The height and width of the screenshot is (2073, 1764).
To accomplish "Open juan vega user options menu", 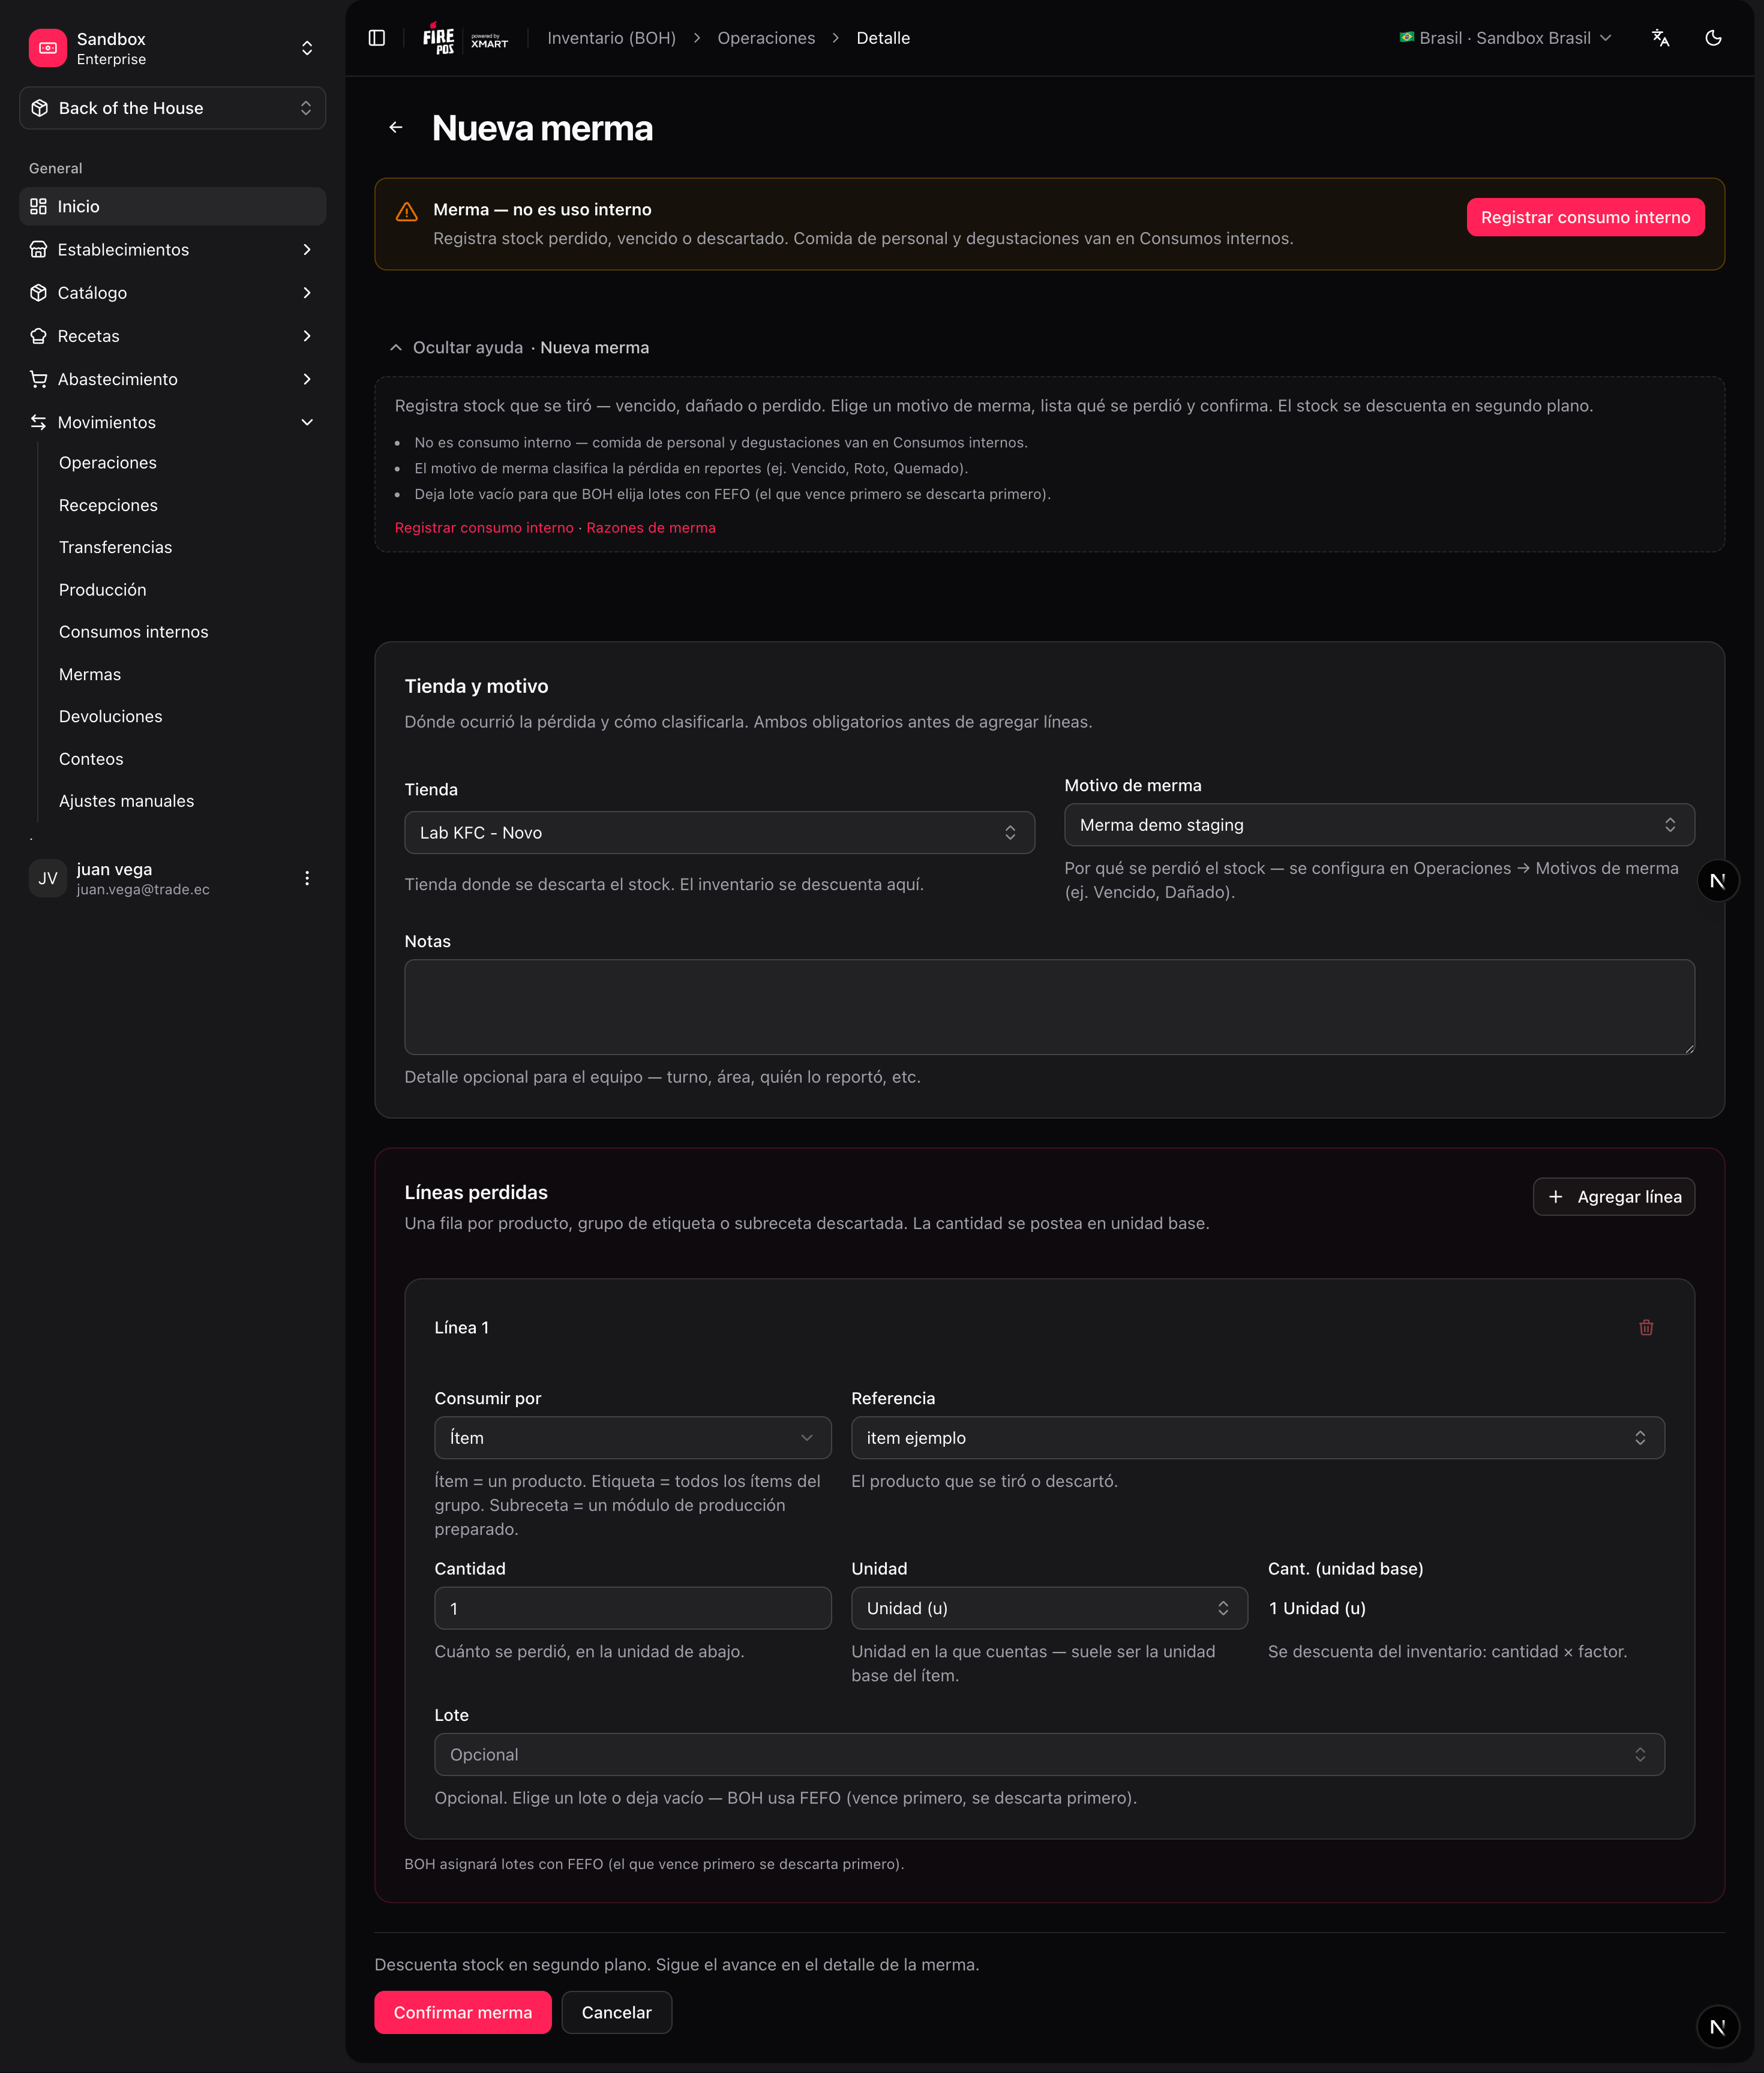I will (307, 879).
